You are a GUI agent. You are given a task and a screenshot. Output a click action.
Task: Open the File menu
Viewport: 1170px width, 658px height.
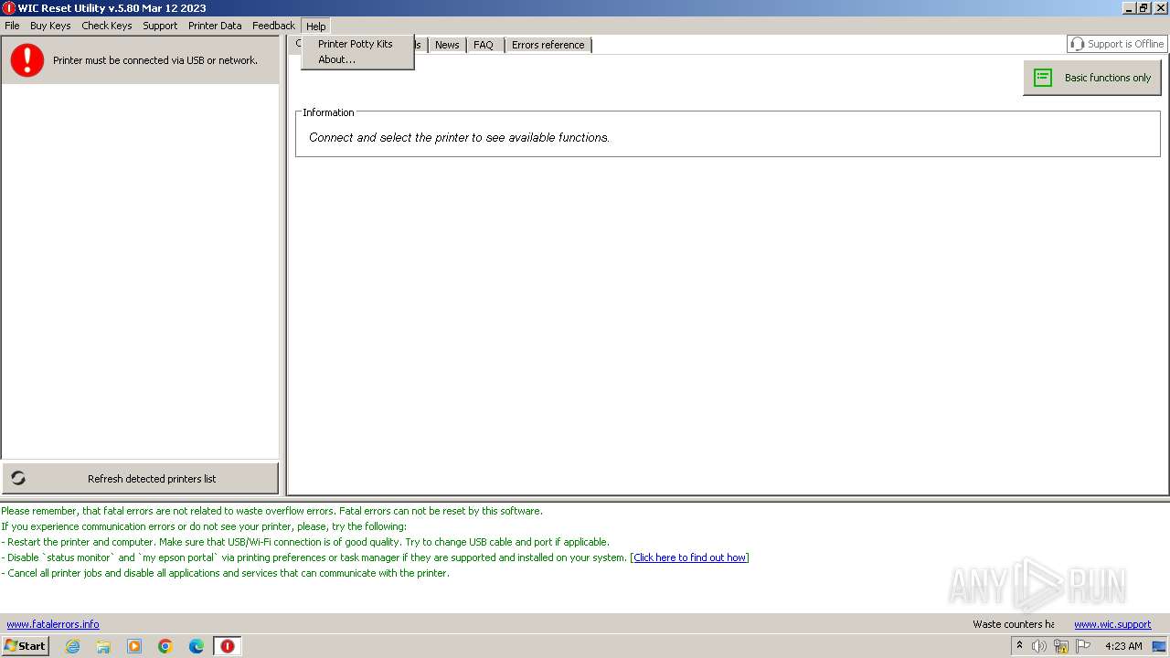coord(12,26)
